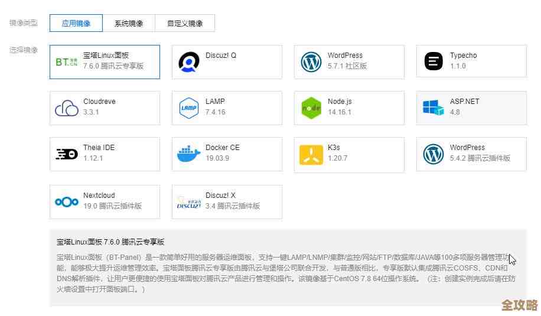Click the Cloudreve 3.3.1 version text
541x316 pixels.
coord(91,112)
